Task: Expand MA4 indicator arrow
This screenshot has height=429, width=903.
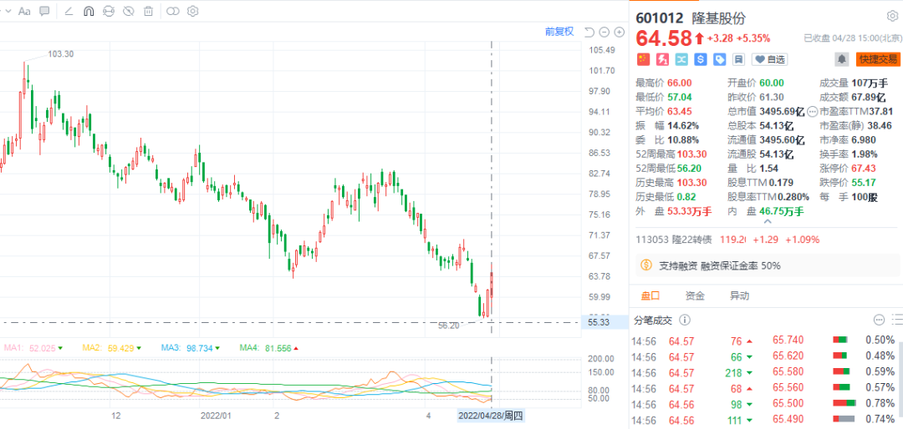Action: (x=296, y=348)
